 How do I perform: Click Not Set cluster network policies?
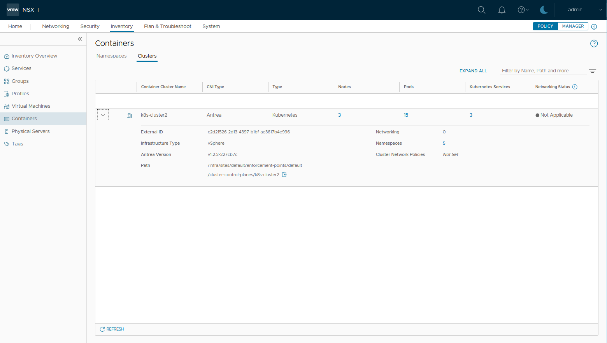[x=451, y=154]
